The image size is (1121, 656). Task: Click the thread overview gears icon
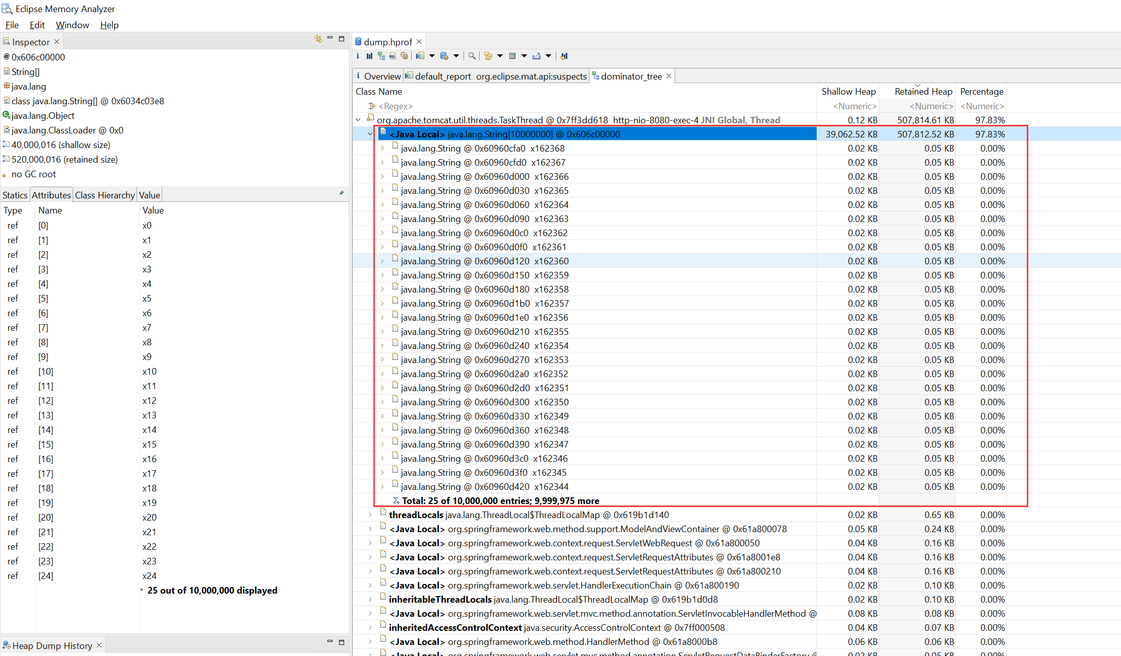pos(404,56)
